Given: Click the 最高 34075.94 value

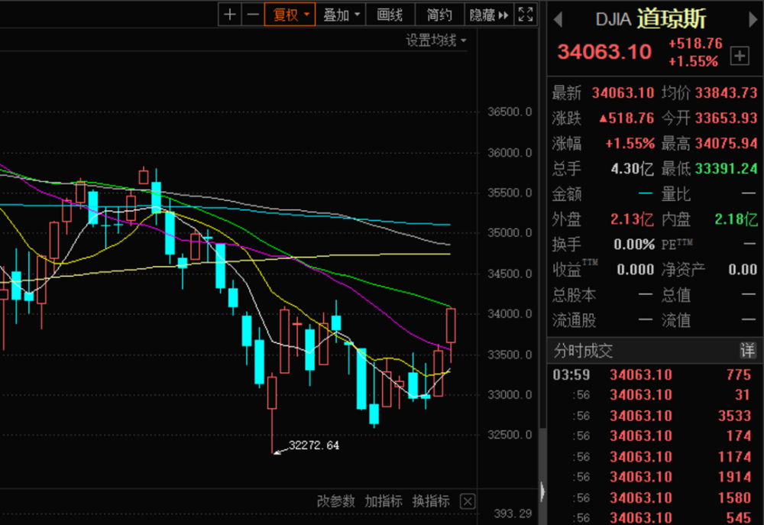Looking at the screenshot, I should tap(726, 144).
